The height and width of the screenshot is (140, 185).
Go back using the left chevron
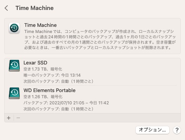[x=6, y=8]
